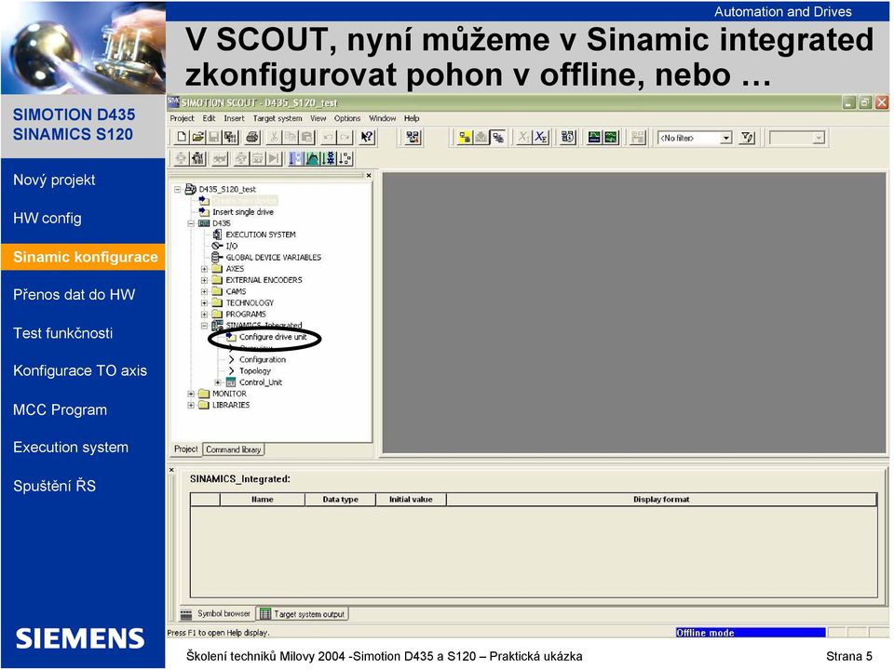Click the Display format column header

coord(661,500)
